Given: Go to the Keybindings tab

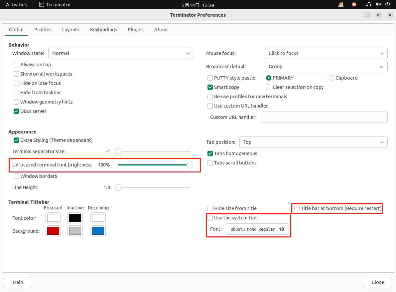Looking at the screenshot, I should click(103, 30).
